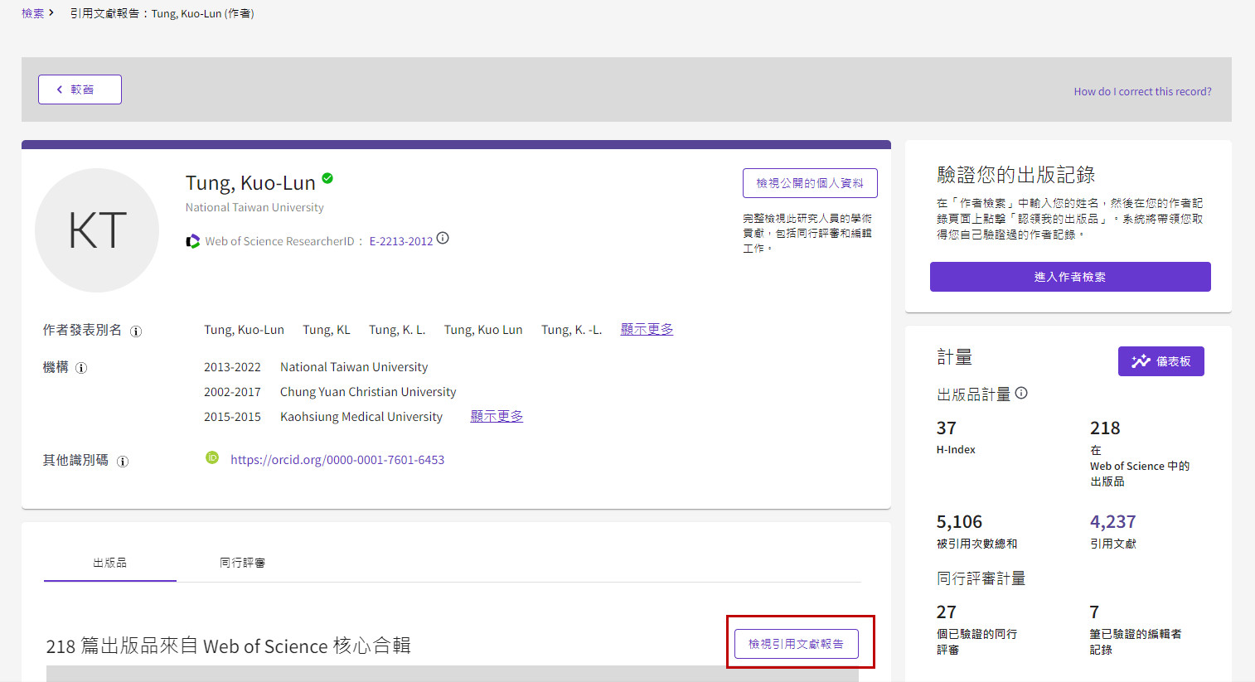Click the '2013-2022' National Taiwan University row
The width and height of the screenshot is (1255, 682).
(316, 367)
